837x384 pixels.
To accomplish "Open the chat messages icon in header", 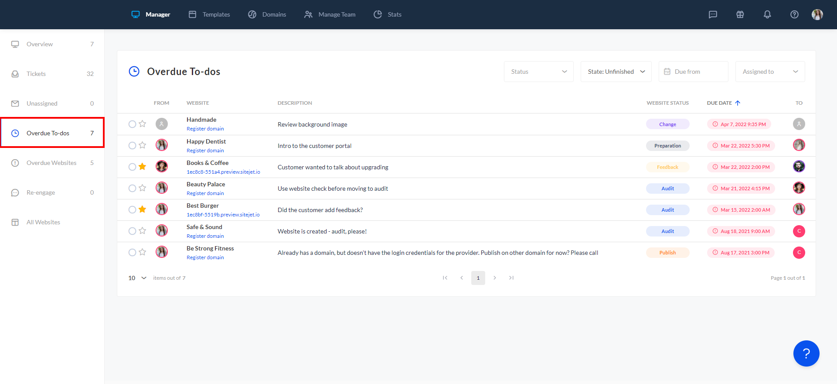I will coord(713,14).
